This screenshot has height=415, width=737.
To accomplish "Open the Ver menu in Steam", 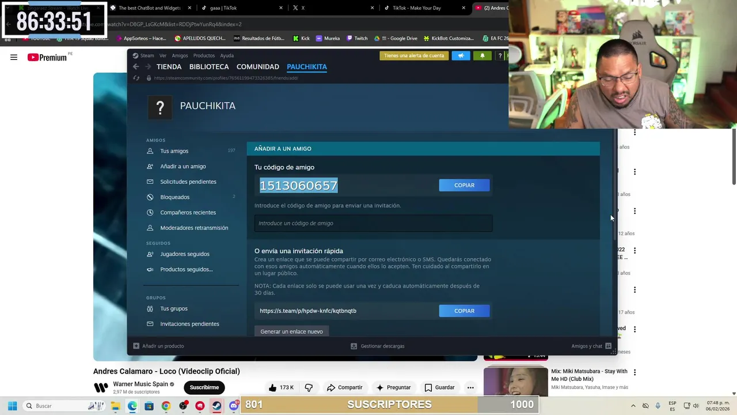I will 163,55.
